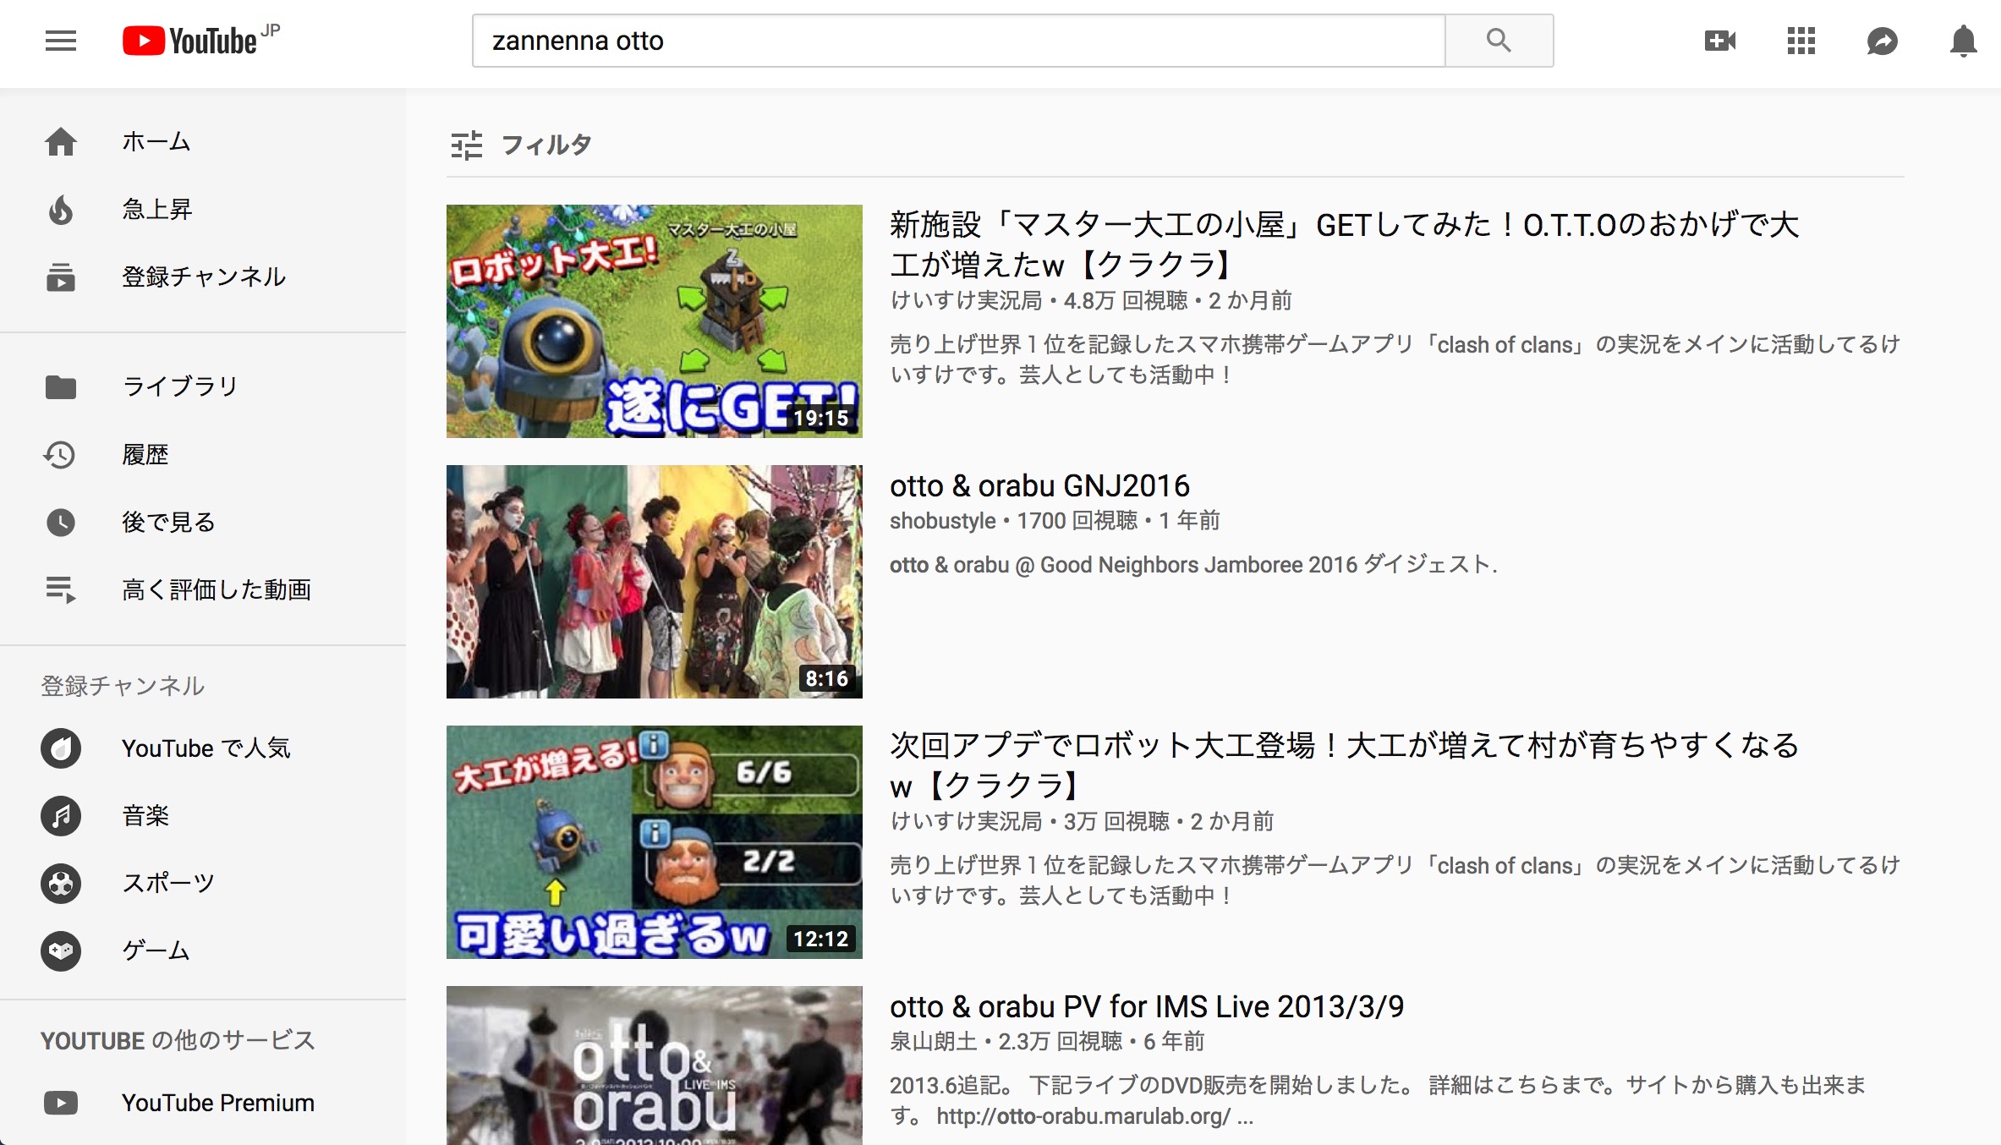This screenshot has width=2001, height=1145.
Task: Open the 12:12 大工が増える video thumbnail
Action: [655, 842]
